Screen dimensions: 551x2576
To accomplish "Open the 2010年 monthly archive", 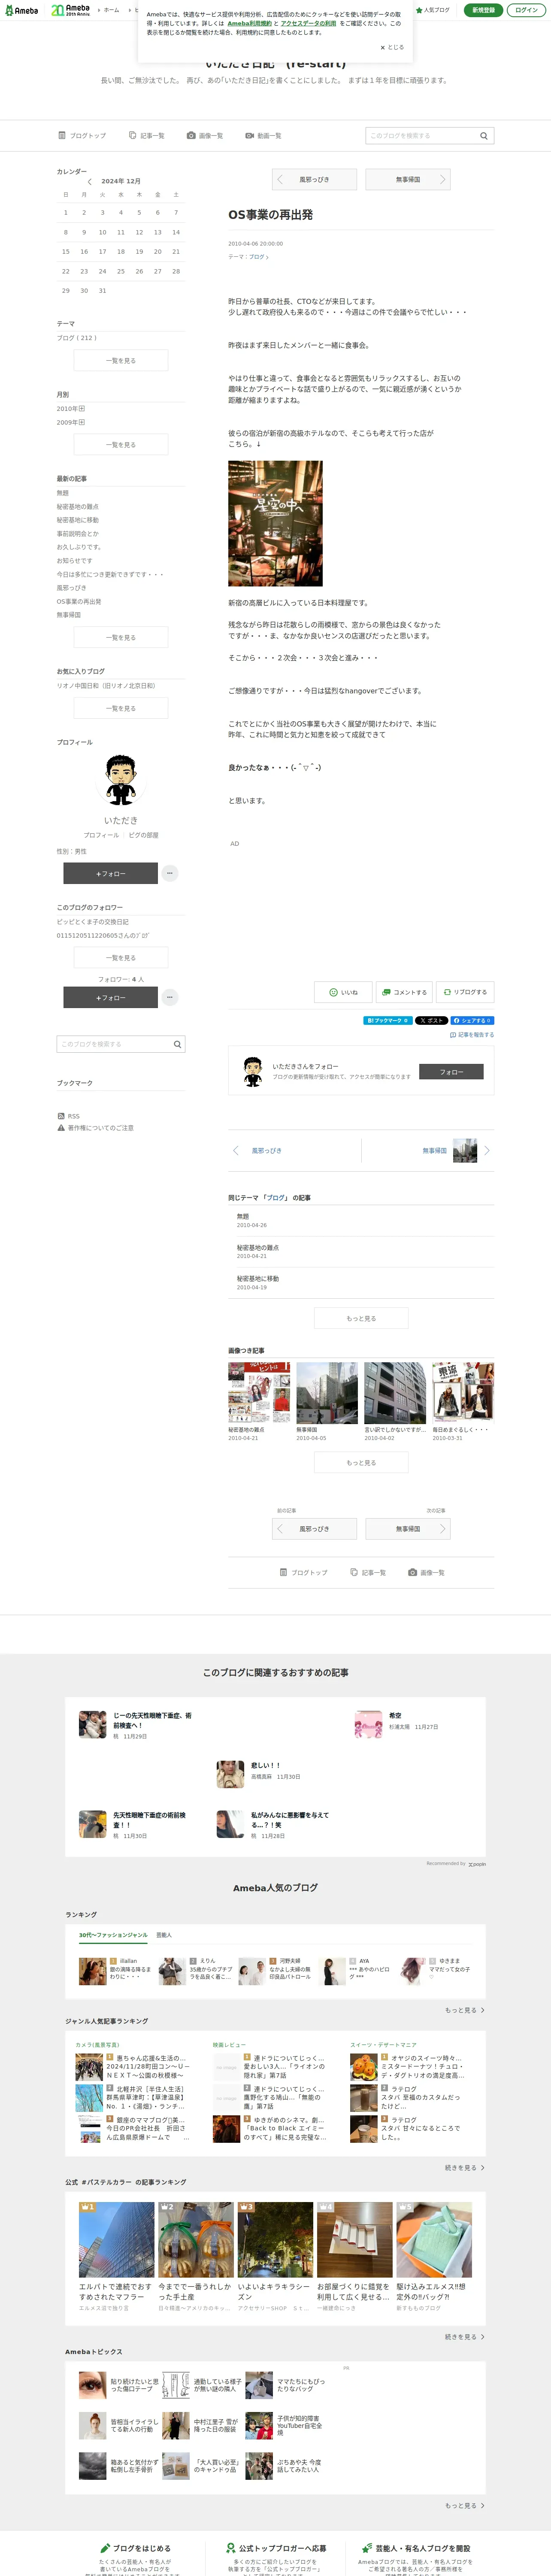I will [x=71, y=409].
